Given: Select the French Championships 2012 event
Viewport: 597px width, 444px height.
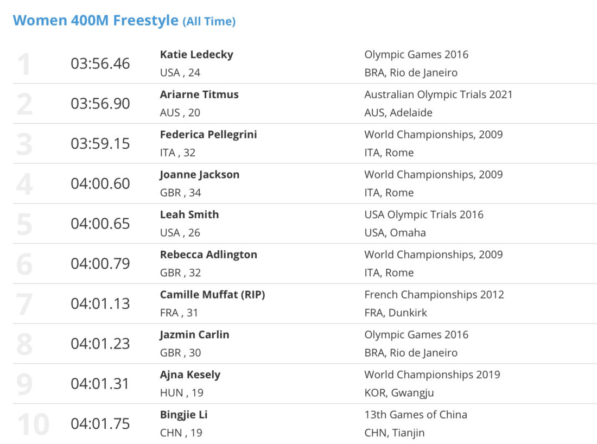Looking at the screenshot, I should click(434, 295).
